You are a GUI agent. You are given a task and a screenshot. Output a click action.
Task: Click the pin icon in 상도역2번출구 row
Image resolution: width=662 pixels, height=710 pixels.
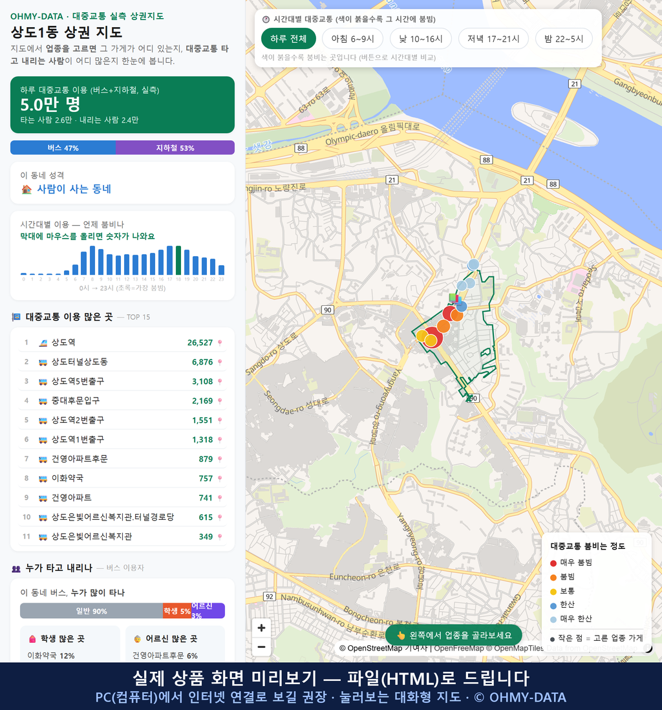[x=220, y=421]
